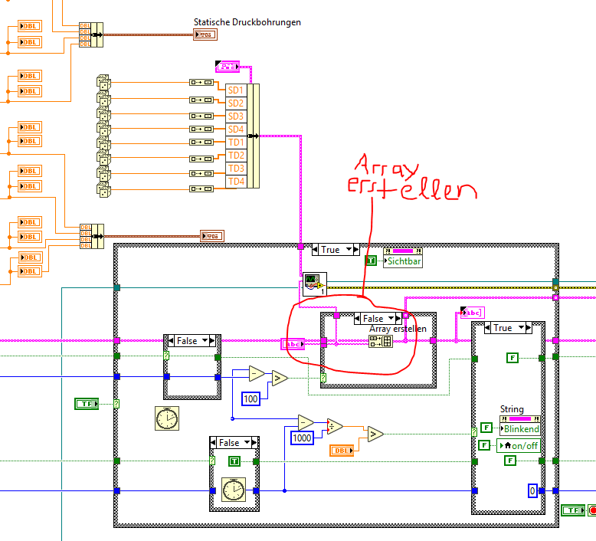Select the numeric constant 1000

pyautogui.click(x=302, y=438)
